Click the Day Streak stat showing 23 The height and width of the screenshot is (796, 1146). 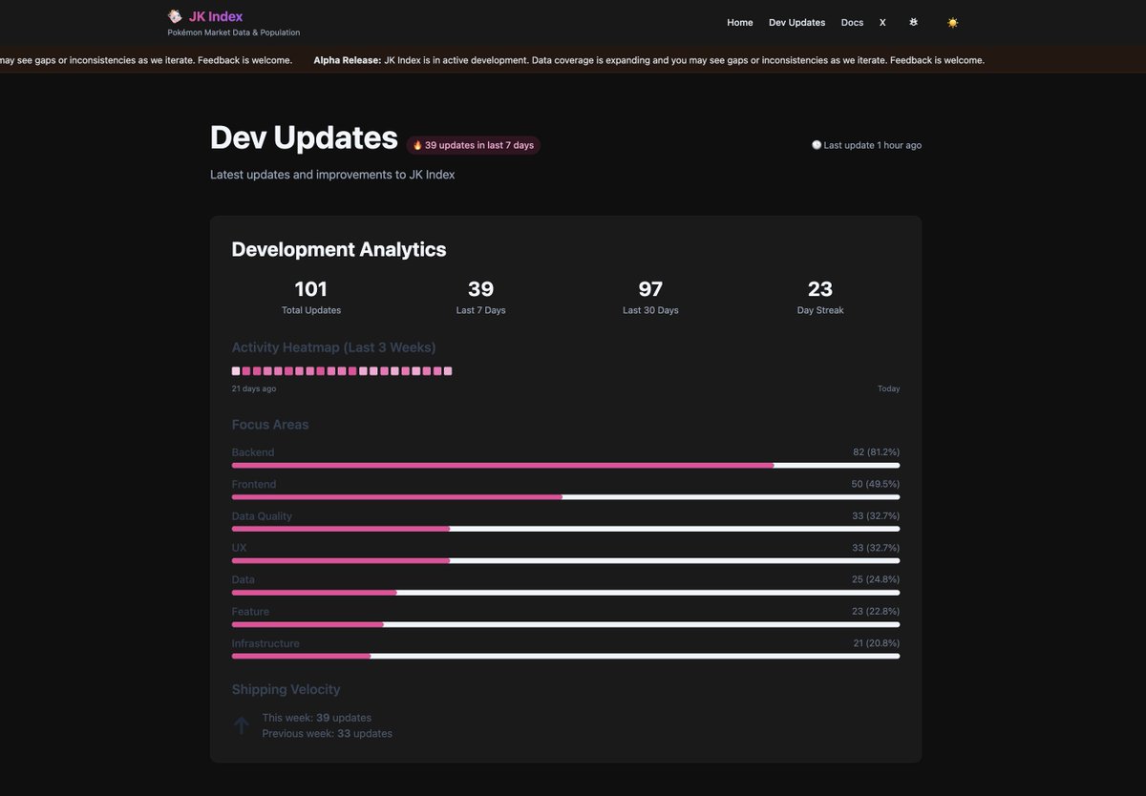point(819,294)
